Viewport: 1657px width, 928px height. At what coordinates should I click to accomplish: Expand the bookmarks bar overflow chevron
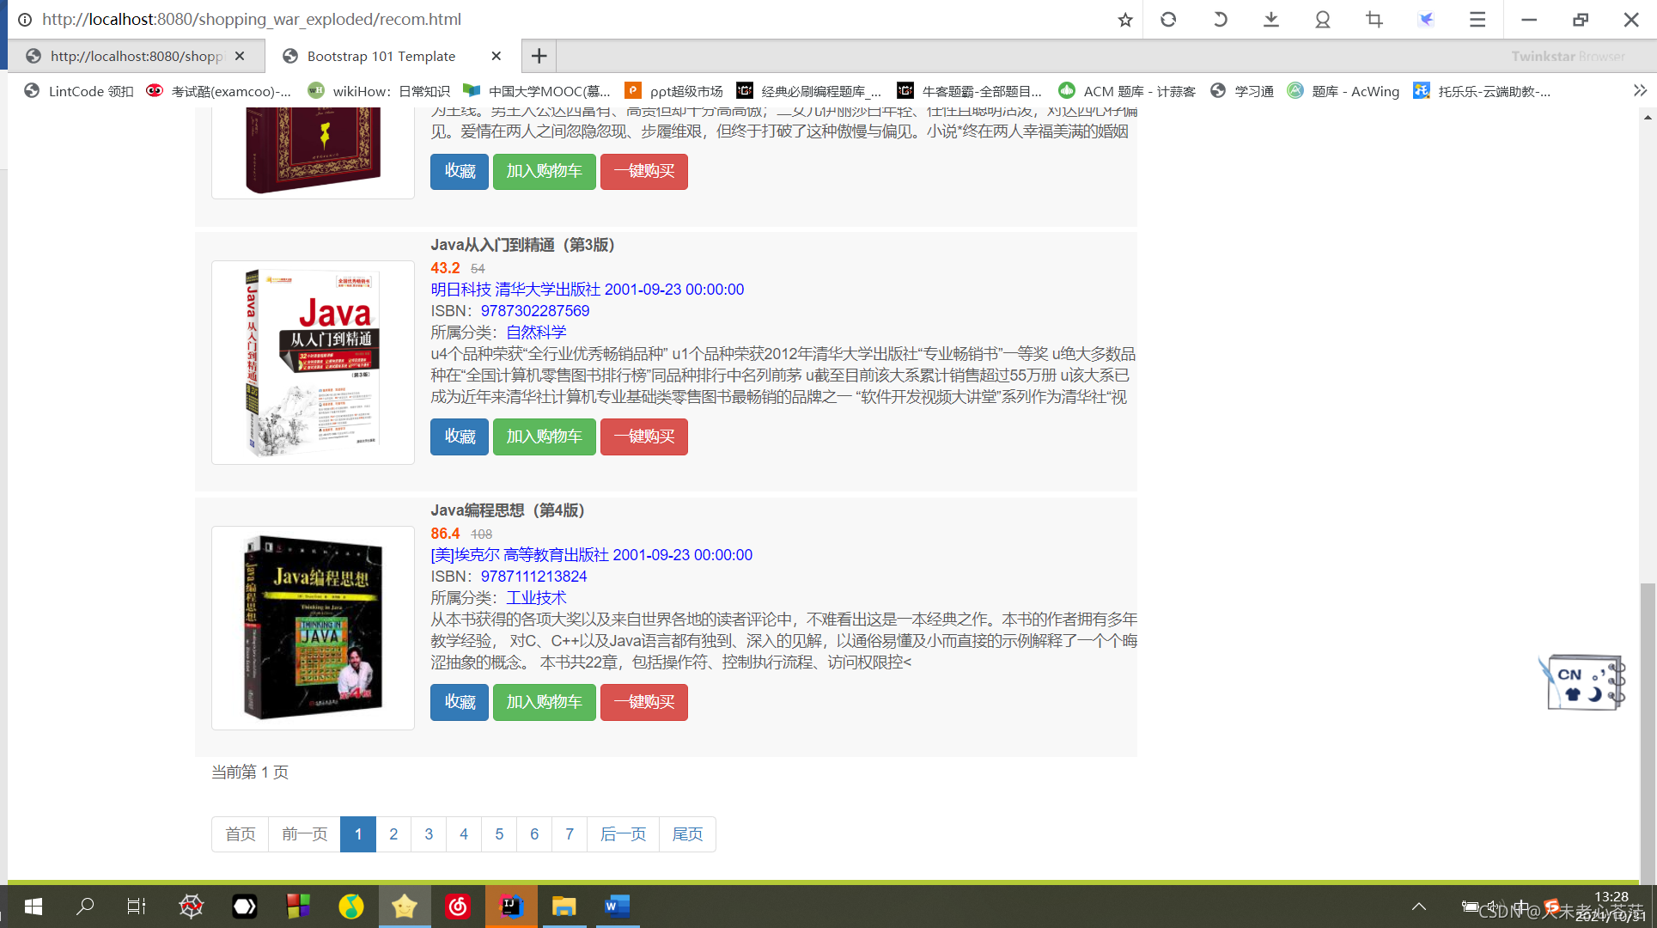[x=1639, y=90]
